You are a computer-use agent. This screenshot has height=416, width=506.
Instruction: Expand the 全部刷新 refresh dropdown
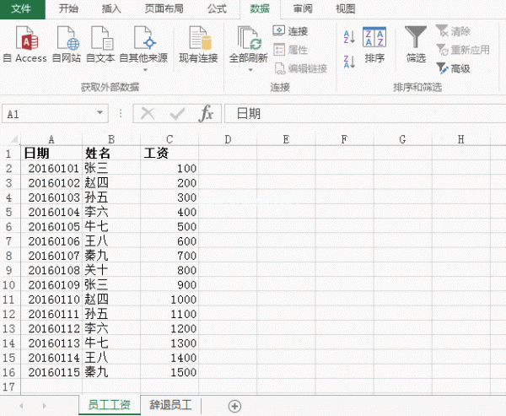tap(249, 69)
